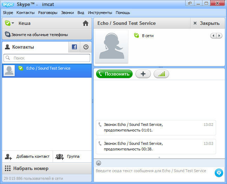
Task: Click the right arrow on profile panel
Action: [x=219, y=36]
